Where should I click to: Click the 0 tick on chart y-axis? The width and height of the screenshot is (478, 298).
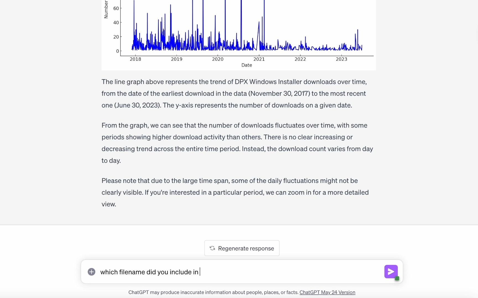pyautogui.click(x=118, y=51)
